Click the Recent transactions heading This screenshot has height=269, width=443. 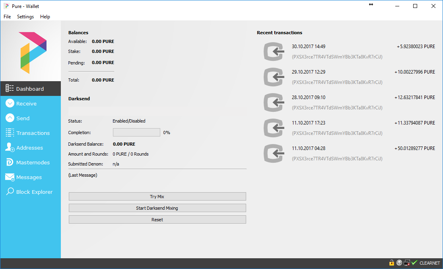[280, 33]
